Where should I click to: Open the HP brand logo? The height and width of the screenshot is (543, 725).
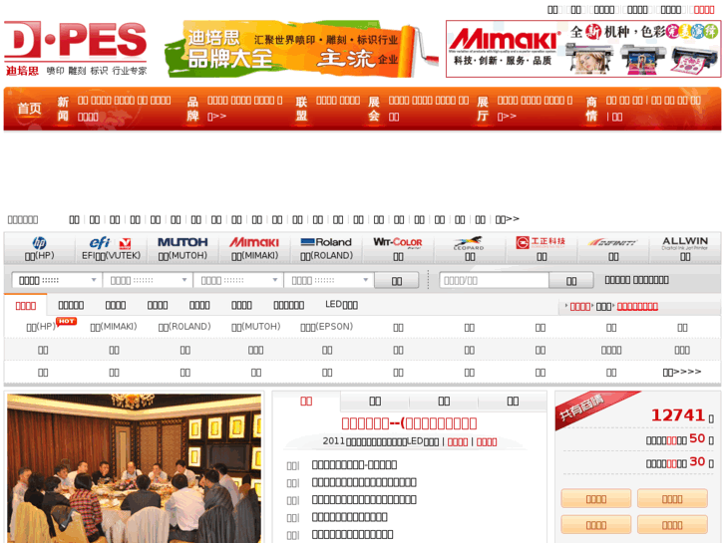[x=39, y=243]
